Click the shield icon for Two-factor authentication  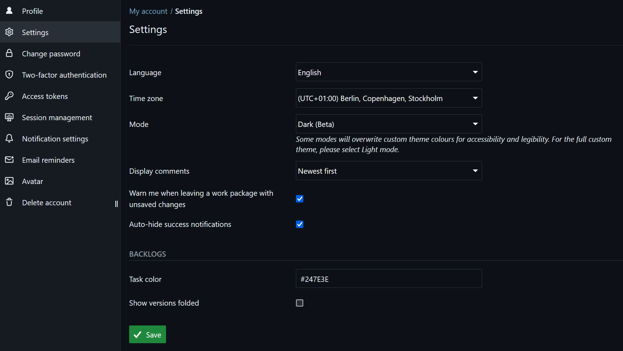[9, 74]
